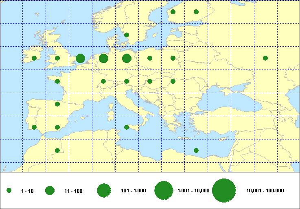Click the marker over Denmark
Viewport: 300px width, 209px height.
pos(127,35)
